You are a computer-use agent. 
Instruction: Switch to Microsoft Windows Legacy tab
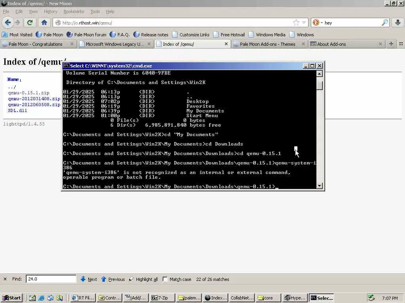pyautogui.click(x=115, y=44)
